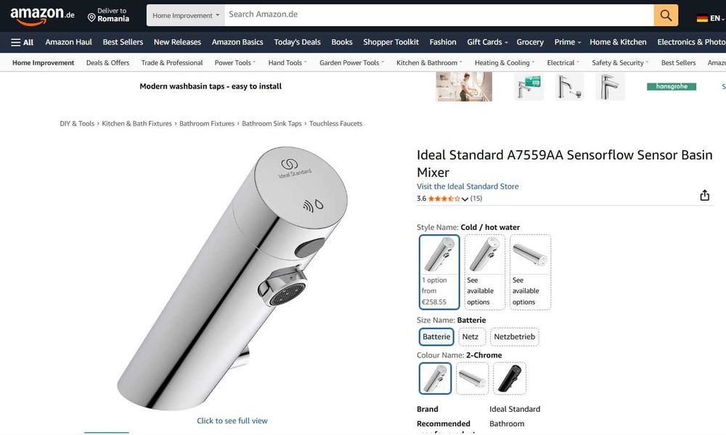The height and width of the screenshot is (435, 726).
Task: Click the orange search magnifier button
Action: coord(666,15)
